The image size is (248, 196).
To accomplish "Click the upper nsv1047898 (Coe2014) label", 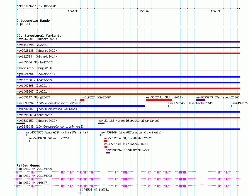I will pyautogui.click(x=33, y=86).
